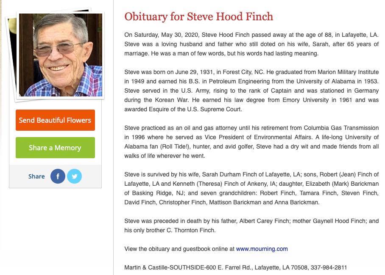This screenshot has height=275, width=385.
Task: Click the Facebook share icon
Action: tap(58, 176)
